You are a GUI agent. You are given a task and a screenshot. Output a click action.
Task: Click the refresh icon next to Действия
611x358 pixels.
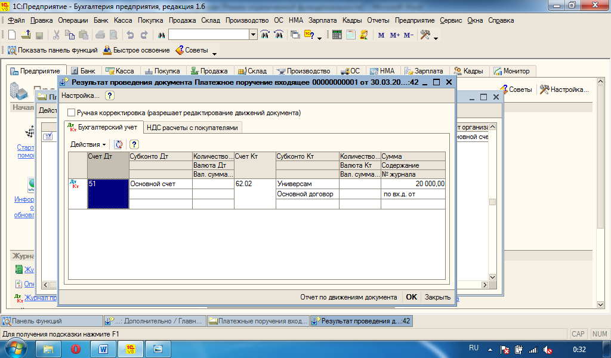(x=118, y=144)
